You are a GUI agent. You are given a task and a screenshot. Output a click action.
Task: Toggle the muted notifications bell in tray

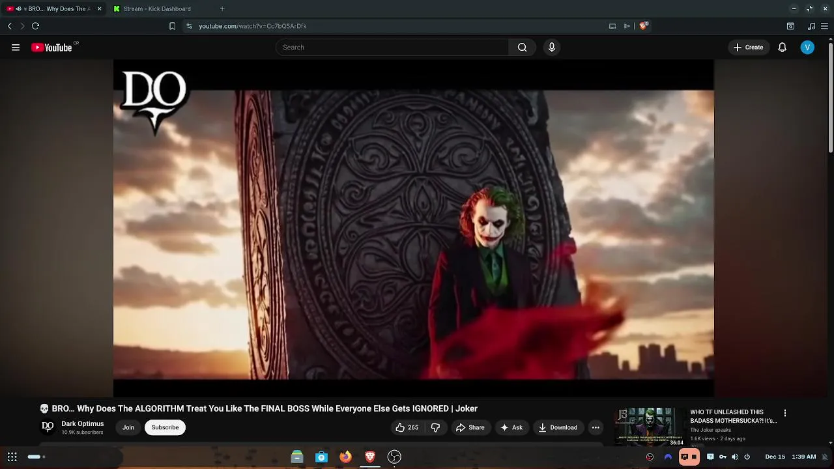click(825, 457)
